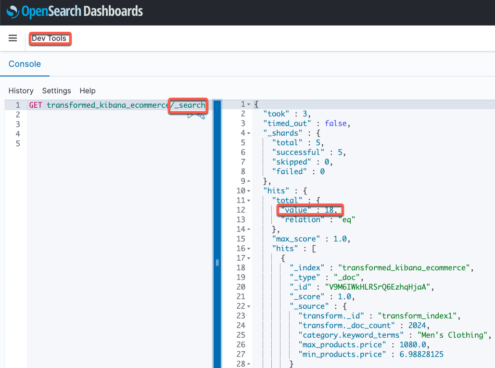Click the /_search endpoint text
The image size is (495, 368).
pyautogui.click(x=188, y=105)
